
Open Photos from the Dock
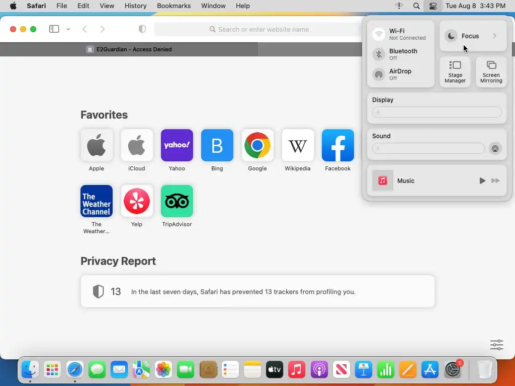(x=163, y=369)
